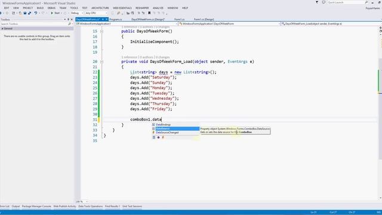The width and height of the screenshot is (382, 215).
Task: Switch to DaysOfWeekForm.cs [Design] tab
Action: [x=148, y=19]
